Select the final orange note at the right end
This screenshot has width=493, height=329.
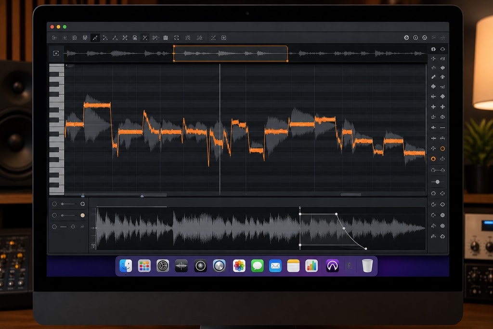[415, 153]
